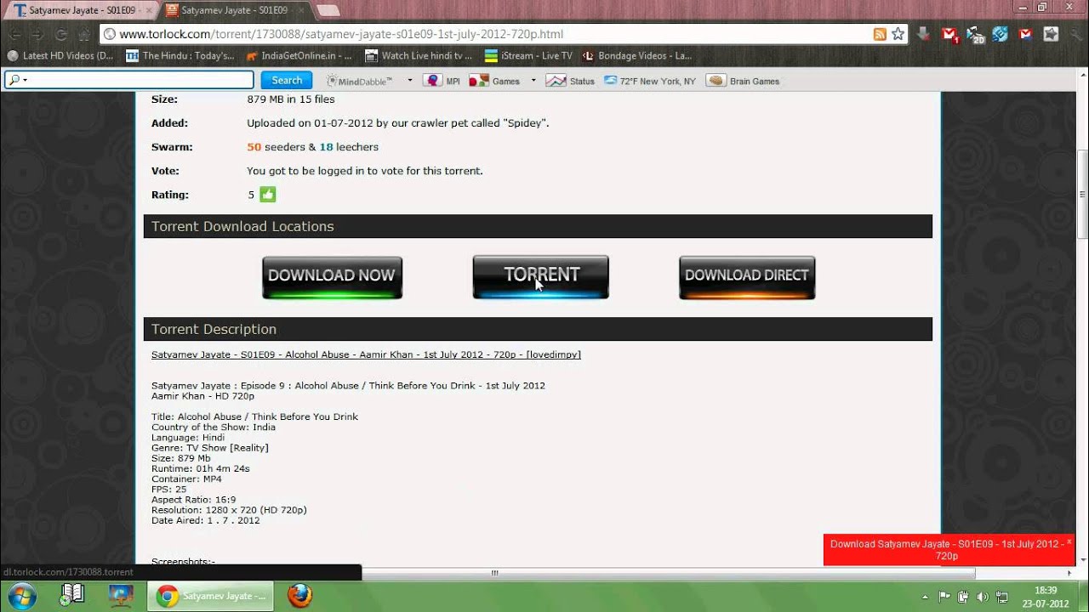Check the 72°F New York weather item
Viewport: 1089px width, 612px height.
click(650, 81)
